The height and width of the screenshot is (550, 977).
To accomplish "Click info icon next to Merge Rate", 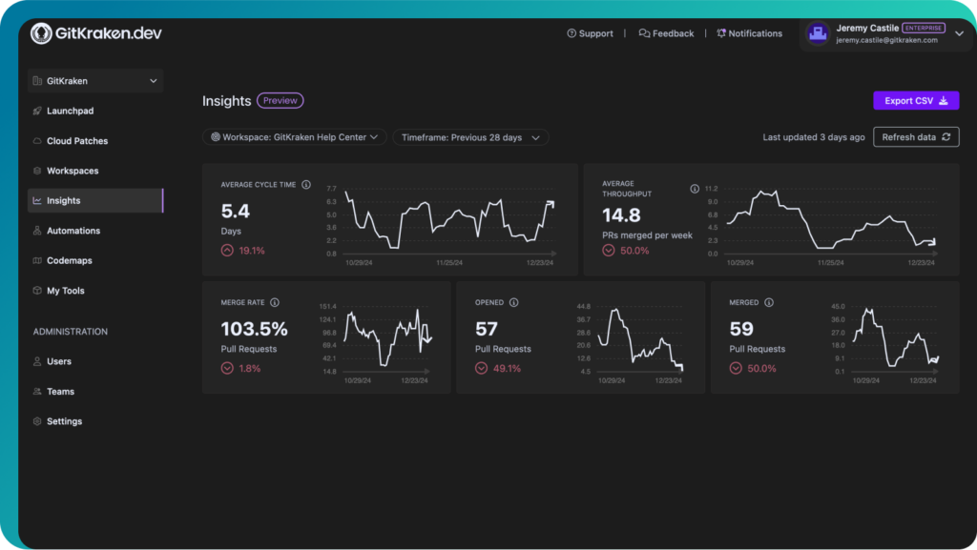I will pyautogui.click(x=275, y=302).
